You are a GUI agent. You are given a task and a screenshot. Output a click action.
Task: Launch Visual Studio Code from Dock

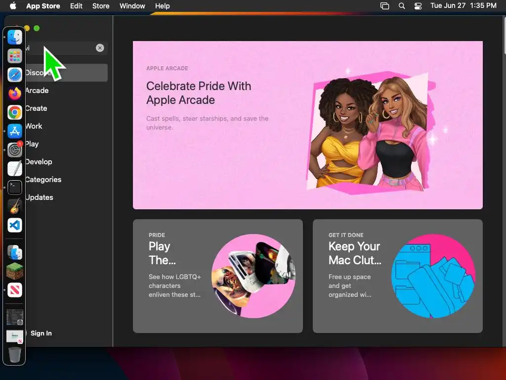[x=14, y=225]
